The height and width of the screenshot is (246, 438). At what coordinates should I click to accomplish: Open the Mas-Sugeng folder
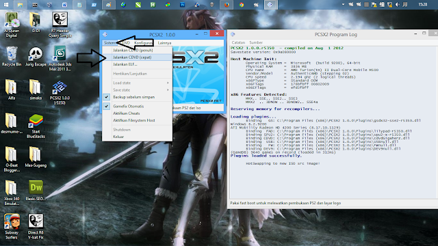coord(36,157)
